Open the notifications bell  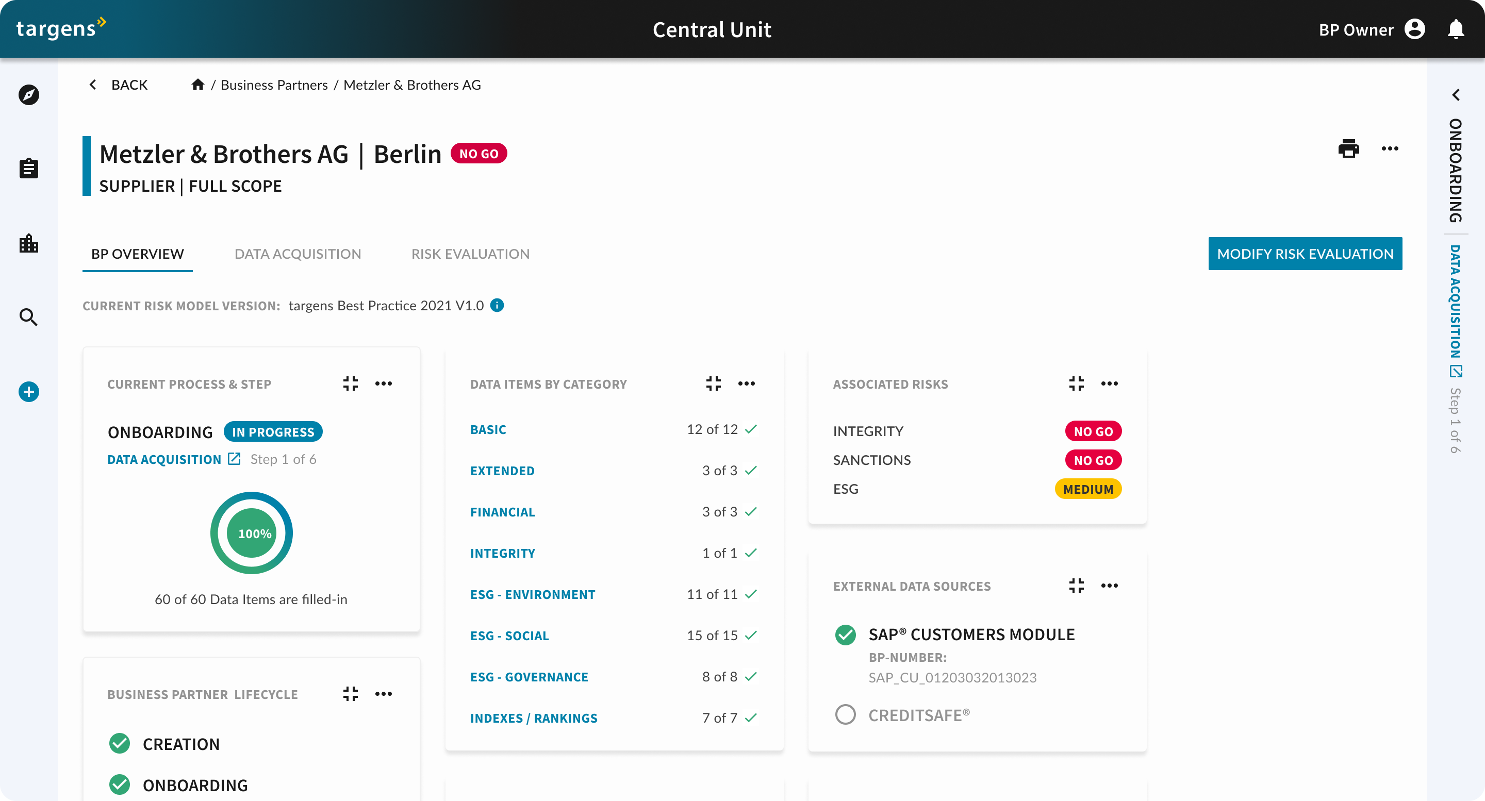(x=1456, y=29)
